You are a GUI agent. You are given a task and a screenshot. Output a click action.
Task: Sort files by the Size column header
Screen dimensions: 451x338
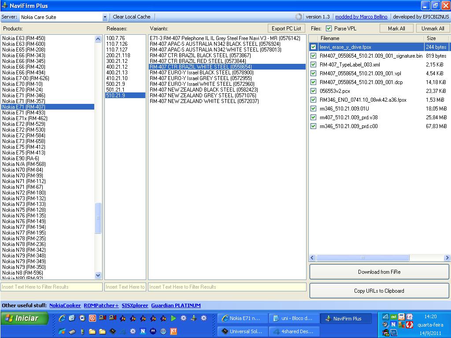436,38
